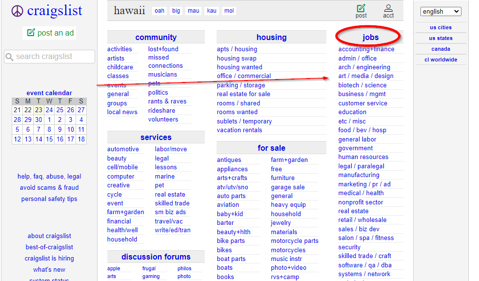This screenshot has width=479, height=281.
Task: Click the craigslist peace sign logo
Action: pyautogui.click(x=17, y=11)
